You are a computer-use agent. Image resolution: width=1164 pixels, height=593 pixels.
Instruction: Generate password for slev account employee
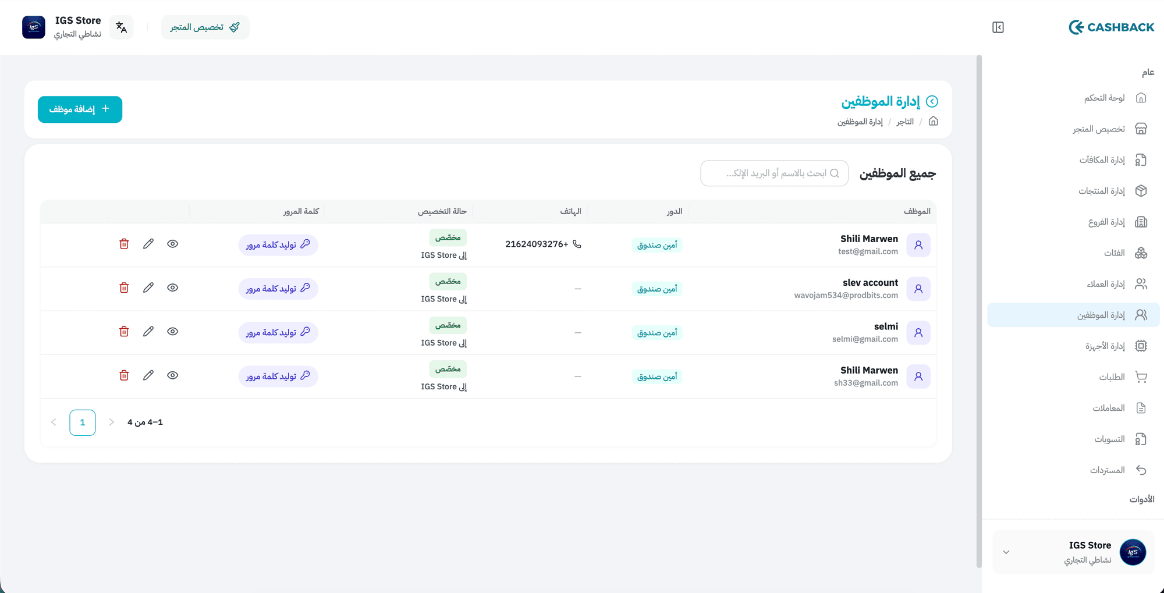(278, 289)
